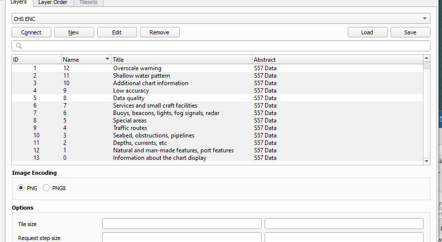Remove the selected connection
The width and height of the screenshot is (442, 242).
[x=159, y=32]
